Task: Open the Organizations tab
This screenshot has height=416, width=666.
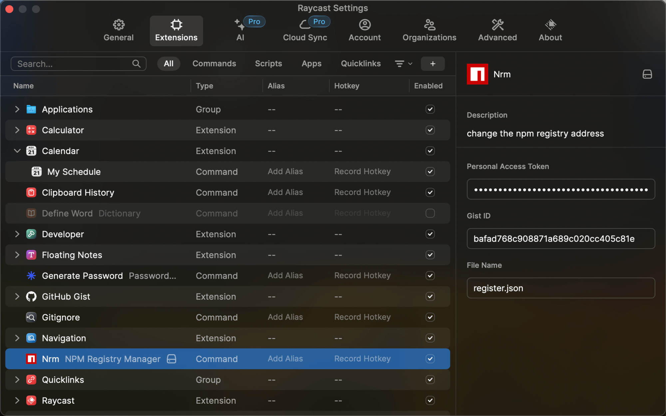Action: pyautogui.click(x=429, y=31)
